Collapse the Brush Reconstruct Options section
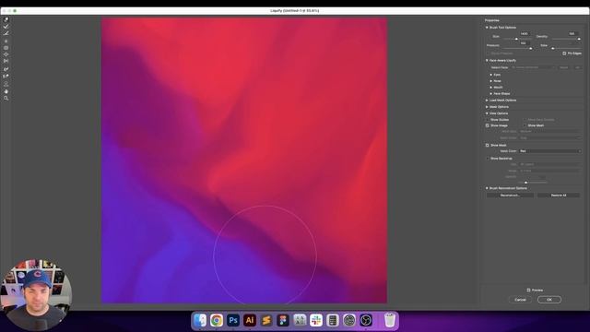The height and width of the screenshot is (332, 590). pyautogui.click(x=487, y=188)
